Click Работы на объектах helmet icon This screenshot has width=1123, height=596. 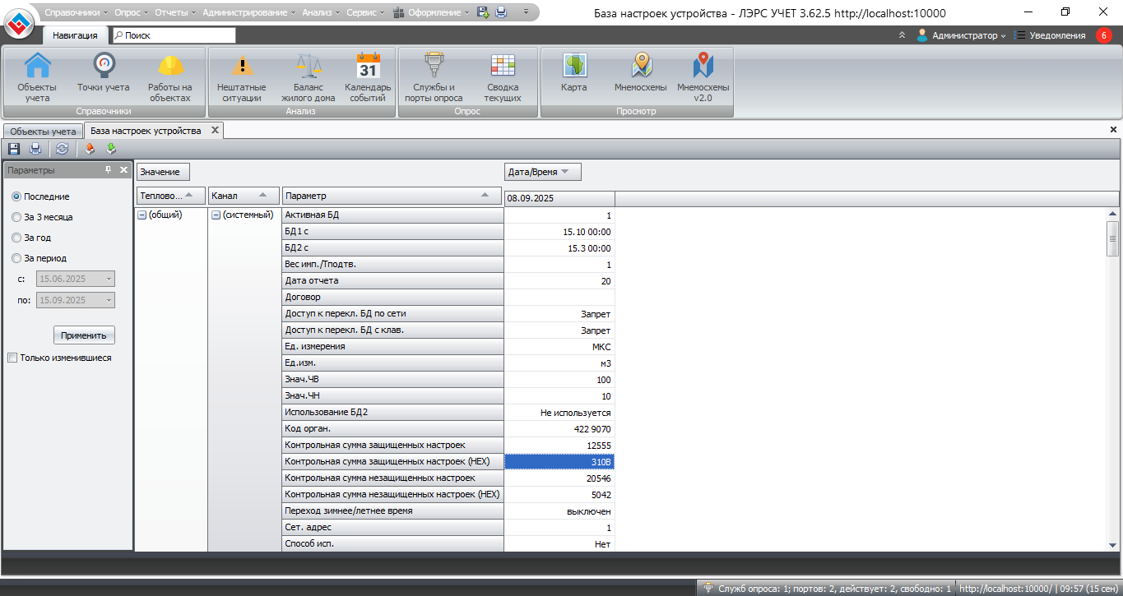(170, 66)
